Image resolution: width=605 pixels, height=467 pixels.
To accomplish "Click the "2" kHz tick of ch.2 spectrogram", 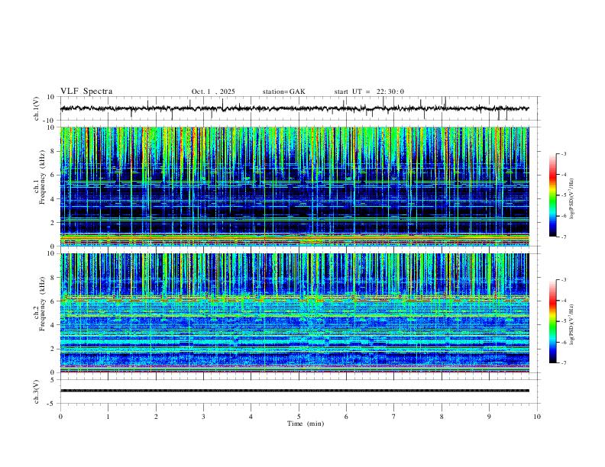I will coord(53,349).
